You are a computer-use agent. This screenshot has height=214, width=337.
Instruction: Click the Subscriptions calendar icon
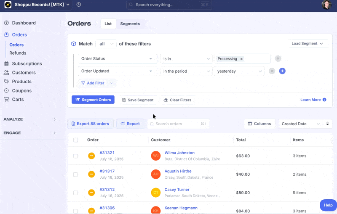tap(6, 63)
